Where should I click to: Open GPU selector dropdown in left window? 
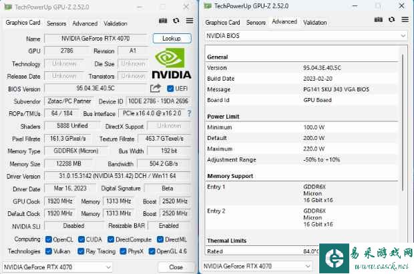[x=57, y=267]
